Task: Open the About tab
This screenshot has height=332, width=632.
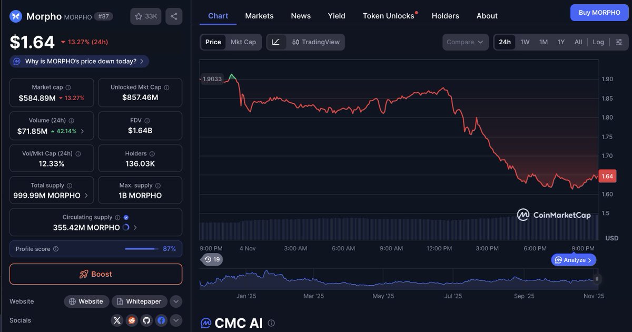Action: (x=487, y=16)
